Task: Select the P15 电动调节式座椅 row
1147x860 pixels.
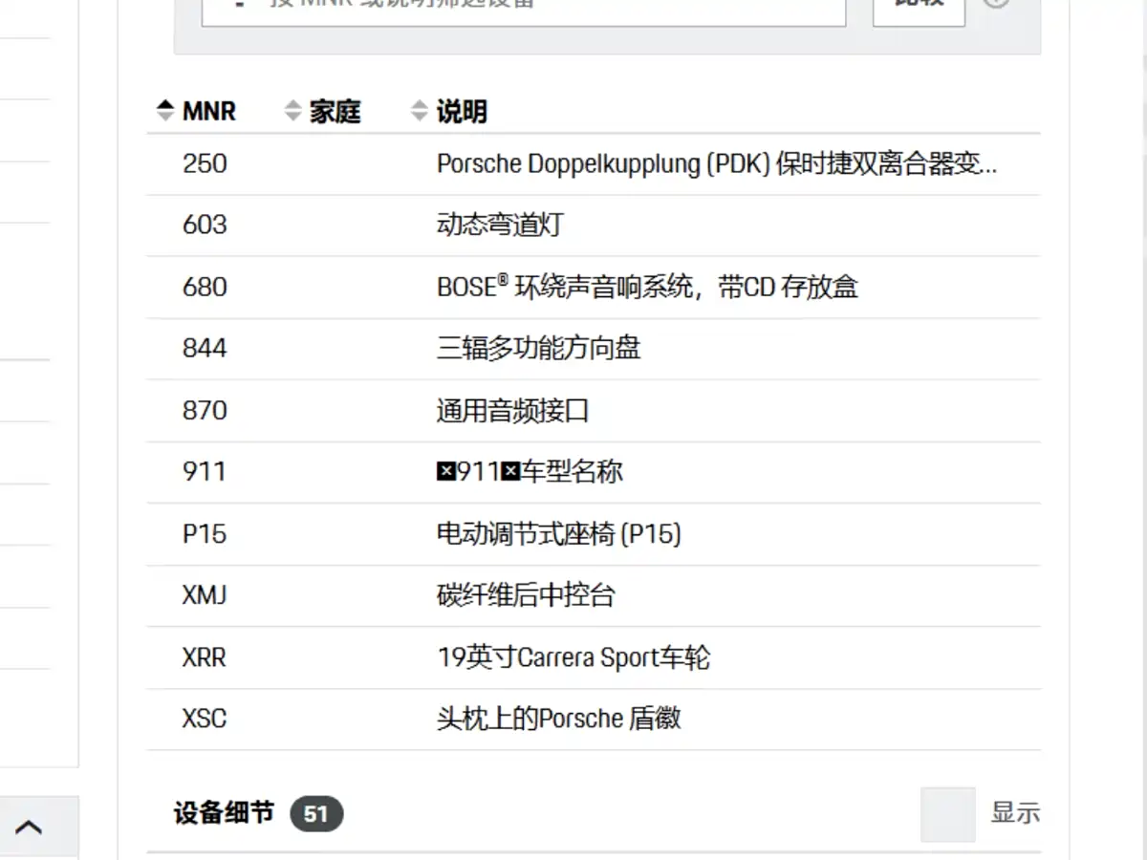Action: (x=594, y=534)
